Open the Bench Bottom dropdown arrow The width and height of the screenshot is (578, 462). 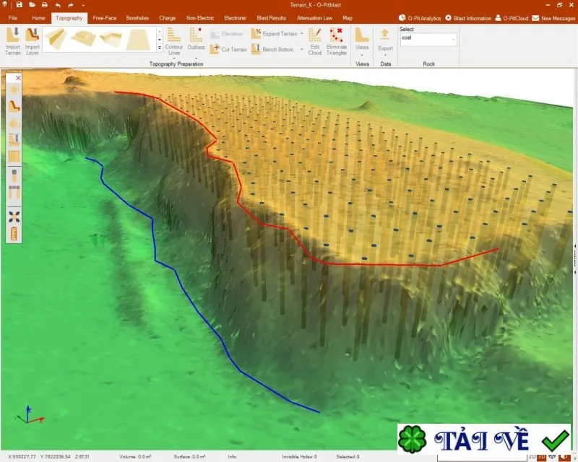click(x=302, y=49)
